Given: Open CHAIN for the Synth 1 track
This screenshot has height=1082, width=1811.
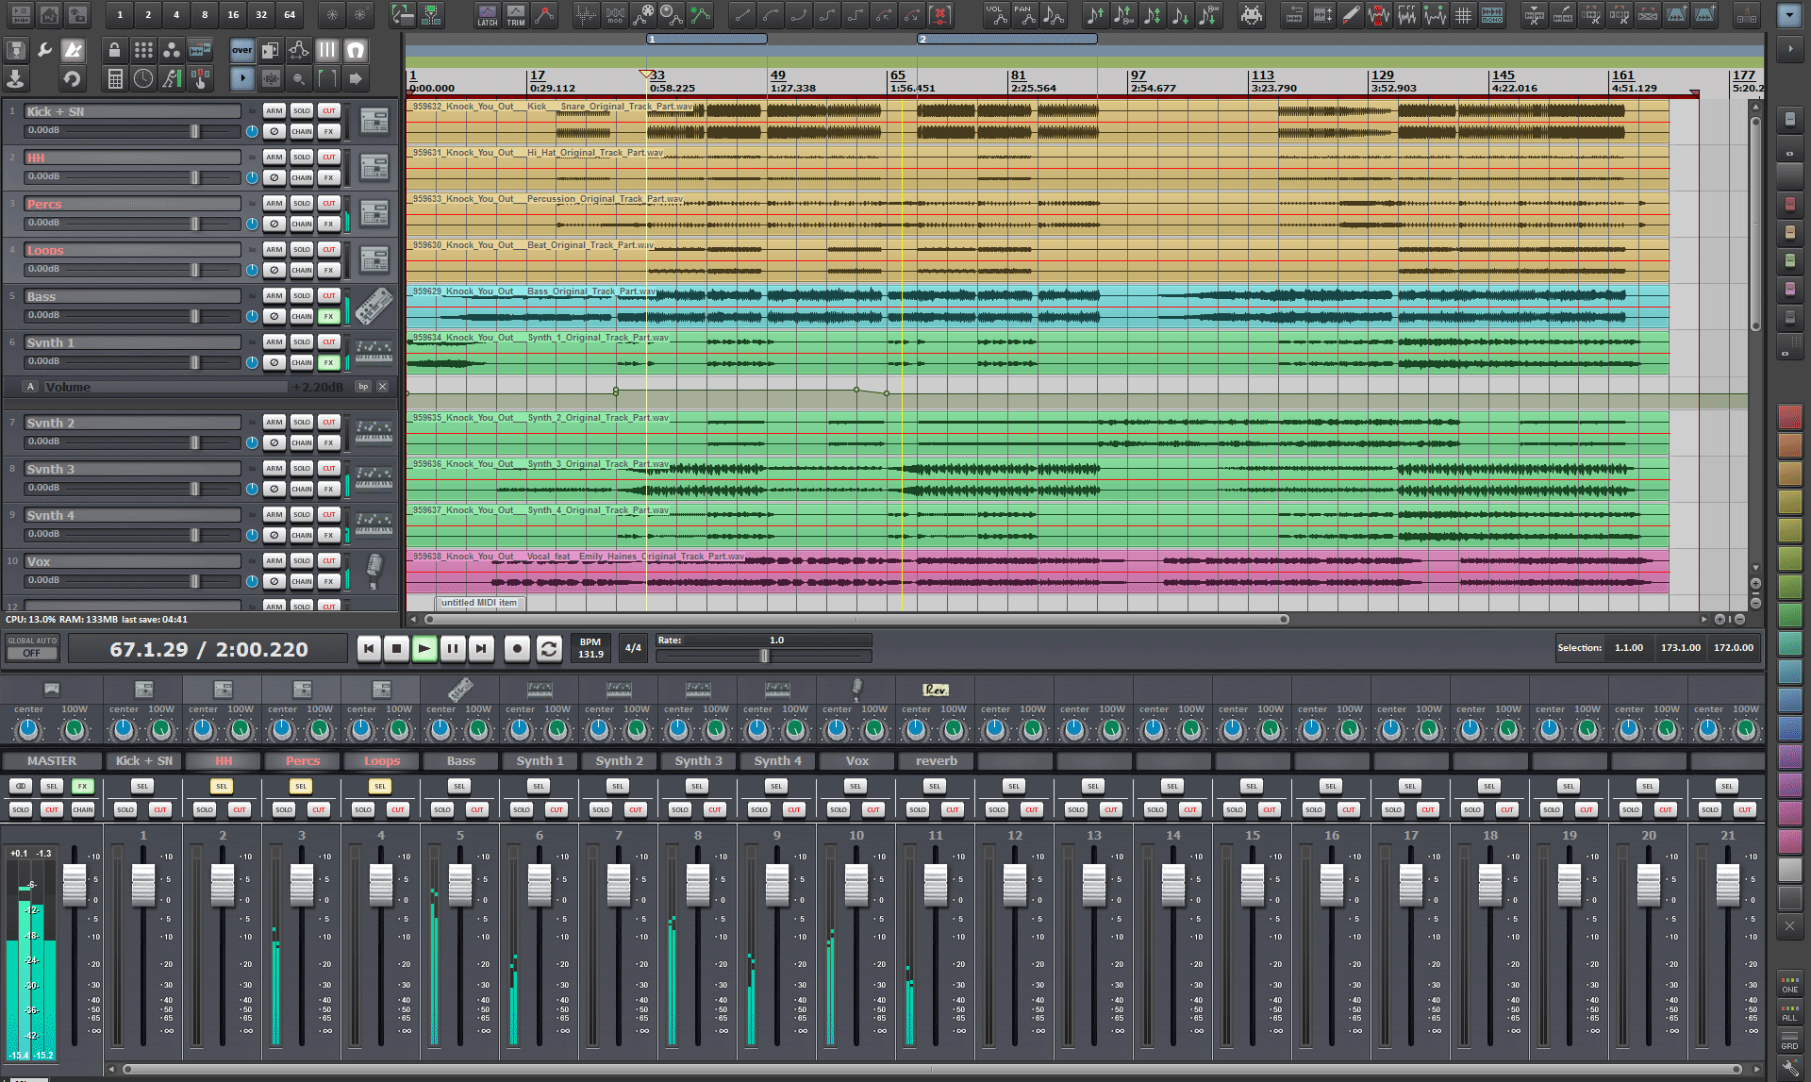Looking at the screenshot, I should (301, 362).
